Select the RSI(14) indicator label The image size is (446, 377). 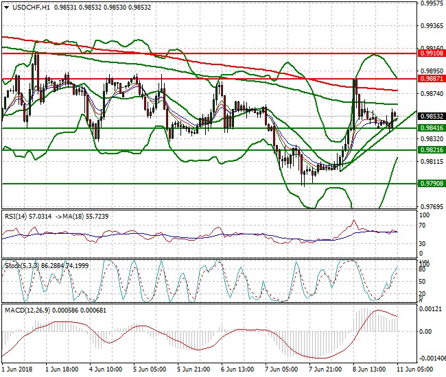[16, 217]
